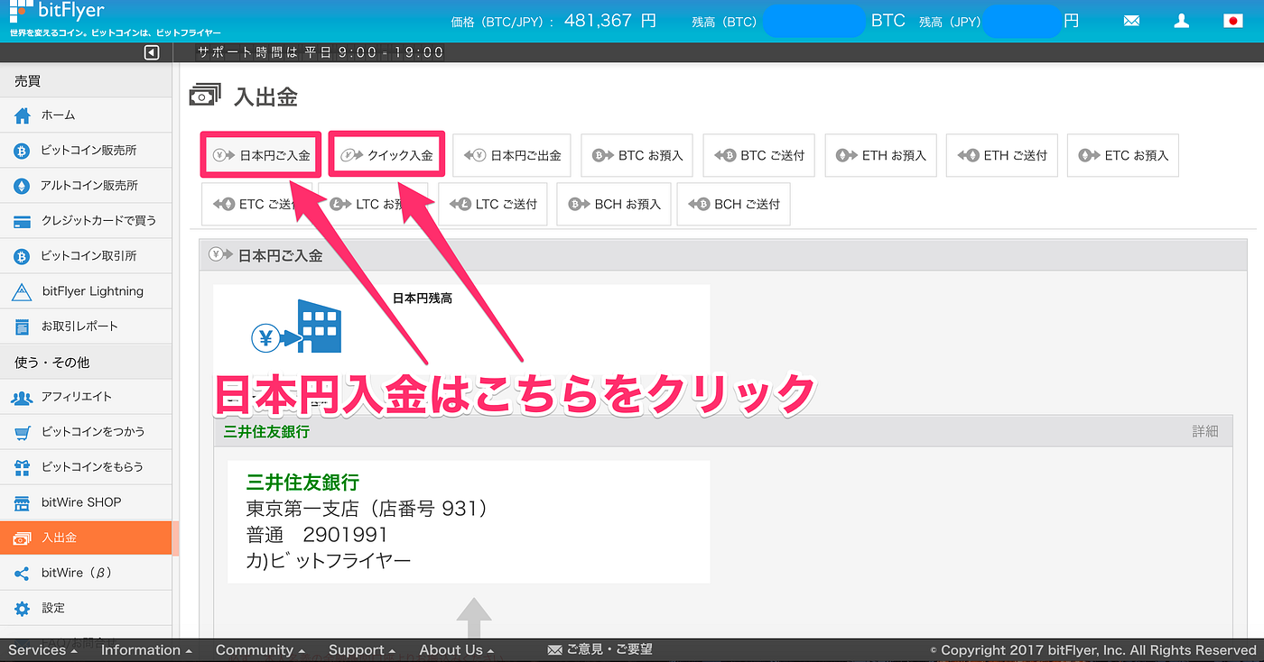Viewport: 1264px width, 662px height.
Task: Click the 三井住友銀行 section header
Action: coord(723,431)
